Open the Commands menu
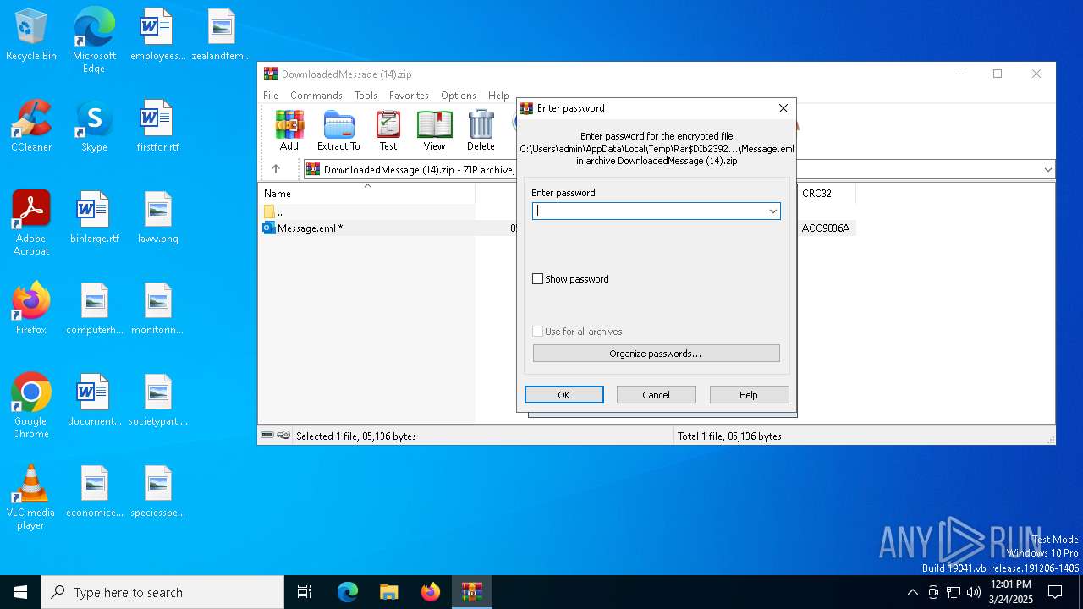The image size is (1083, 609). click(x=316, y=96)
